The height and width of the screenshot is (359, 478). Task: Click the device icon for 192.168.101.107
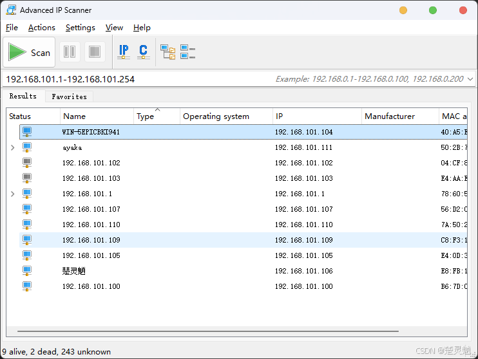point(27,209)
